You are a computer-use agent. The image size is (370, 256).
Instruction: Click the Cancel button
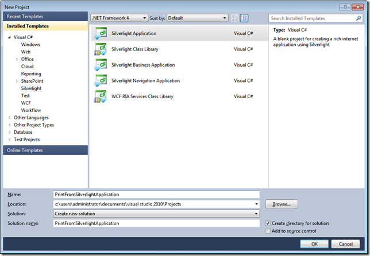pyautogui.click(x=345, y=244)
